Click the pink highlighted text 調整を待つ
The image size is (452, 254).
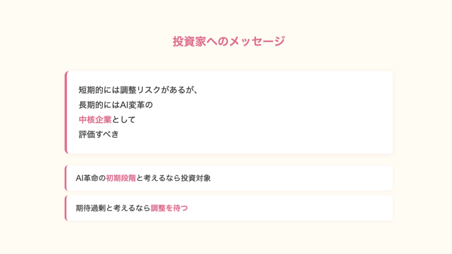click(169, 208)
